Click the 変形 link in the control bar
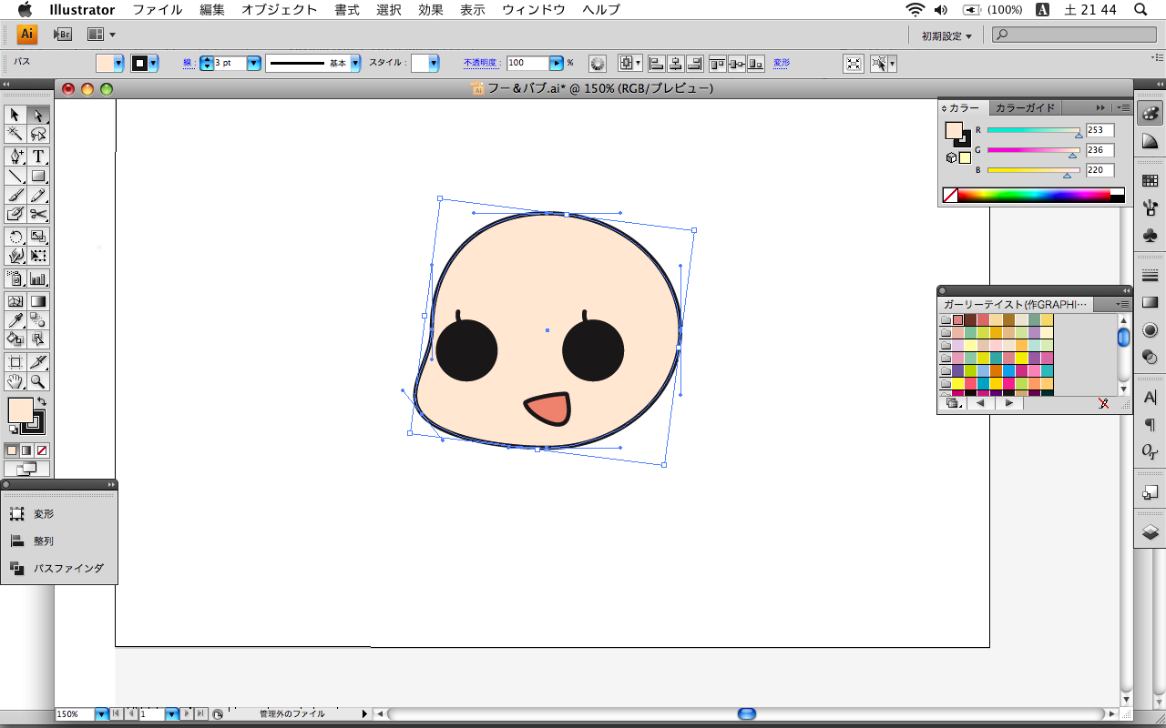This screenshot has width=1166, height=728. point(782,63)
